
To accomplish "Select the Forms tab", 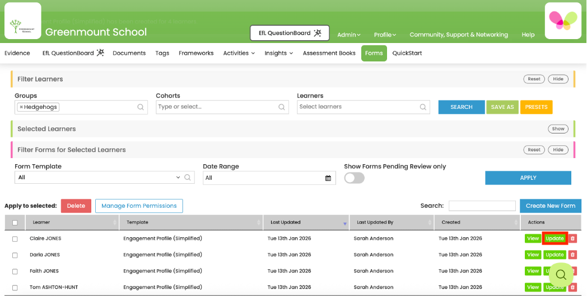I will pyautogui.click(x=374, y=54).
